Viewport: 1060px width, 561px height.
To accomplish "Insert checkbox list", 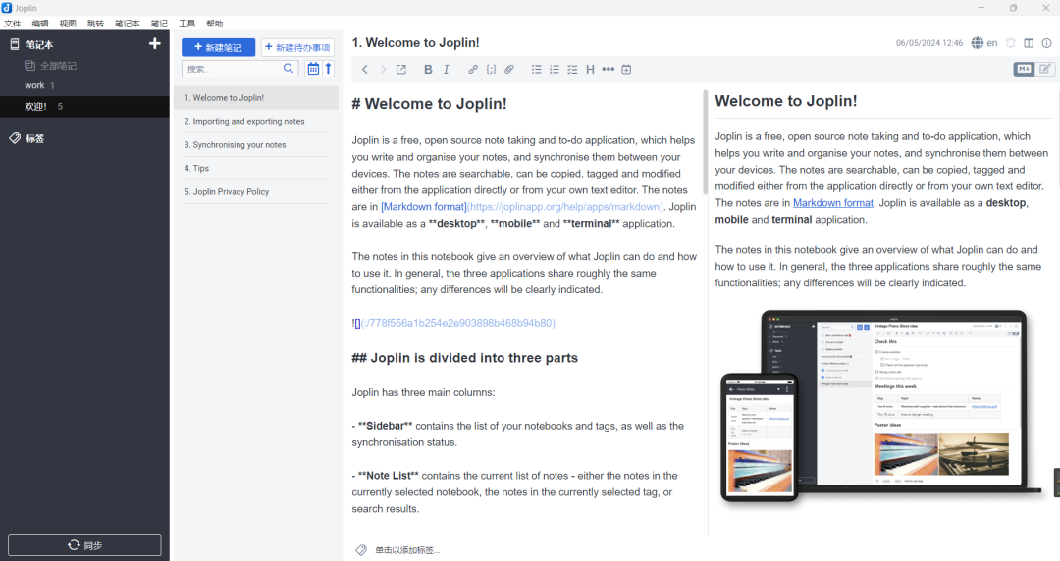I will [x=572, y=69].
